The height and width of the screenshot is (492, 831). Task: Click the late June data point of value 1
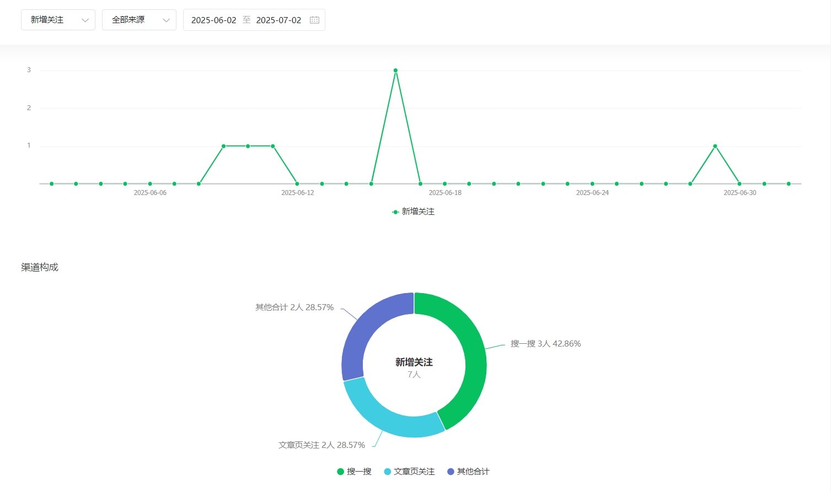tap(715, 146)
